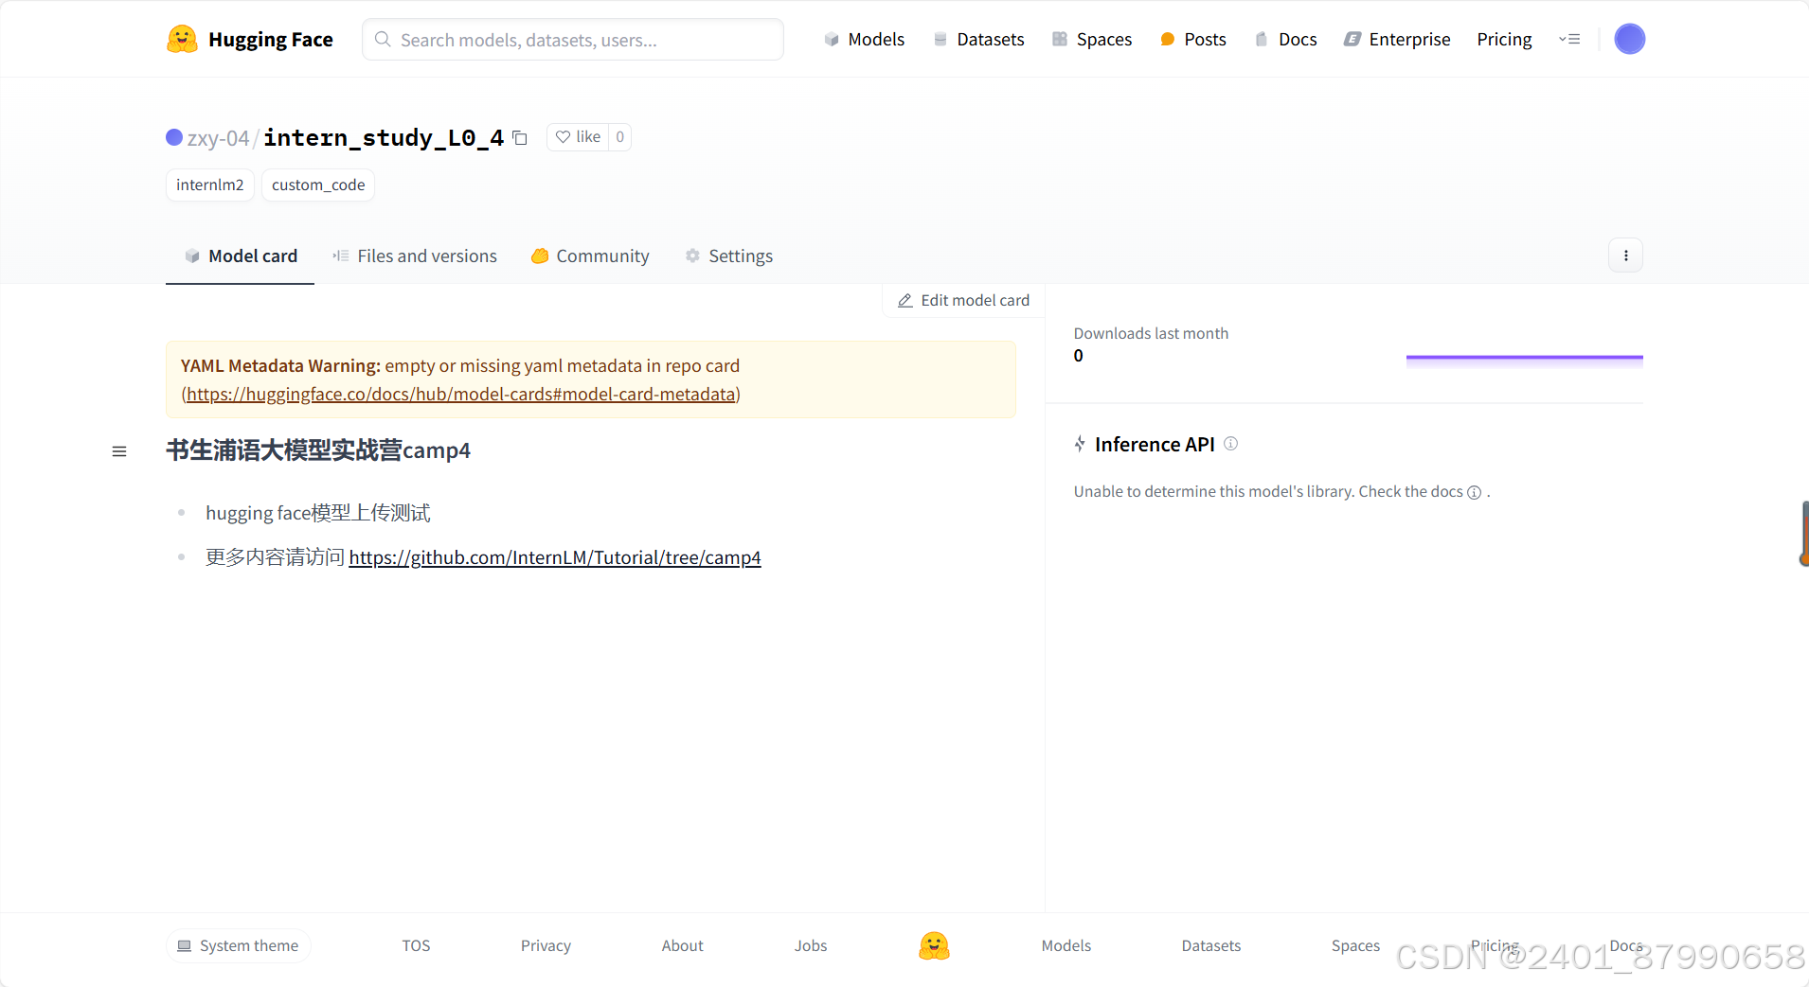
Task: Click the 书生浦语大模型实战营camp4 heading
Action: point(318,450)
